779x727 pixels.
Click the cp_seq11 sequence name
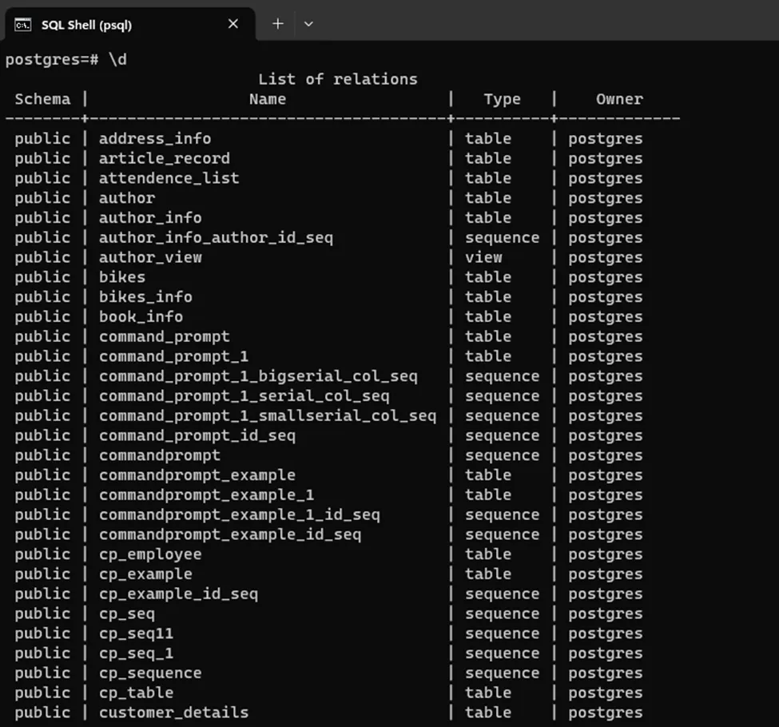pos(136,634)
